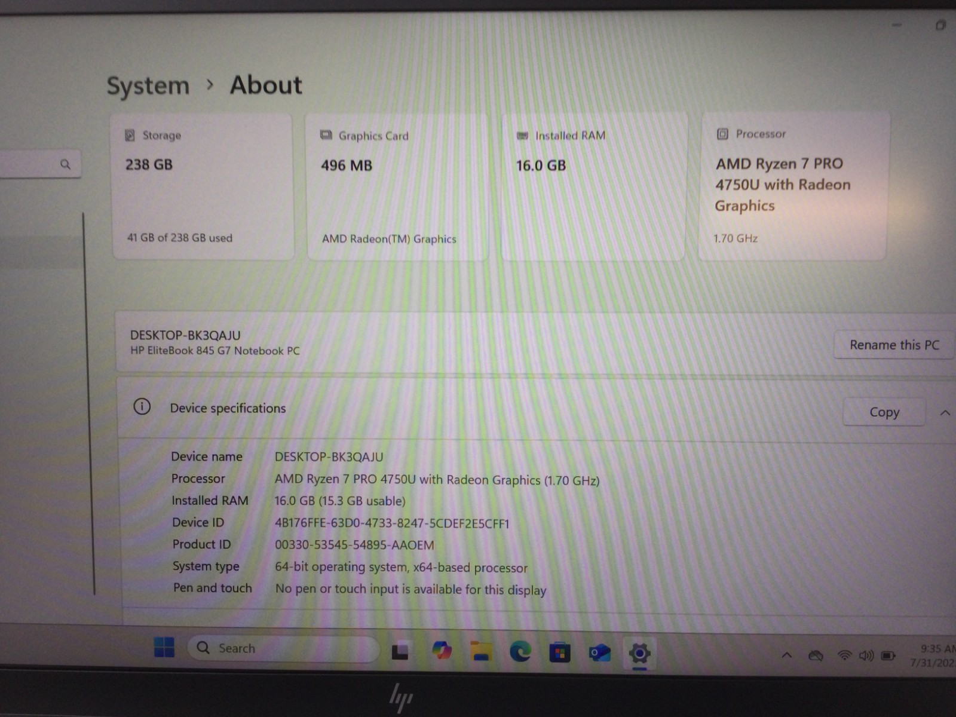Launch Microsoft Edge browser

(x=520, y=651)
